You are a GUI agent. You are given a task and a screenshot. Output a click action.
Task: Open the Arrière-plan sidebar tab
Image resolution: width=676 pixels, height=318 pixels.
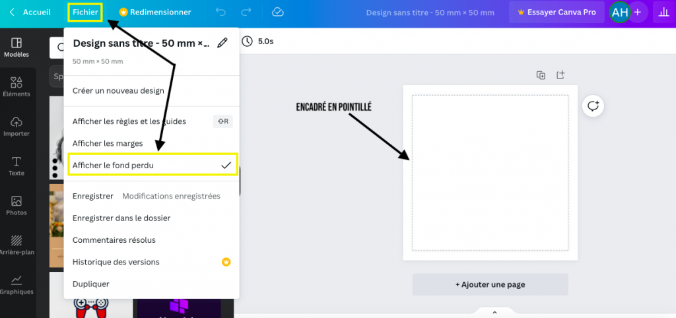point(17,245)
